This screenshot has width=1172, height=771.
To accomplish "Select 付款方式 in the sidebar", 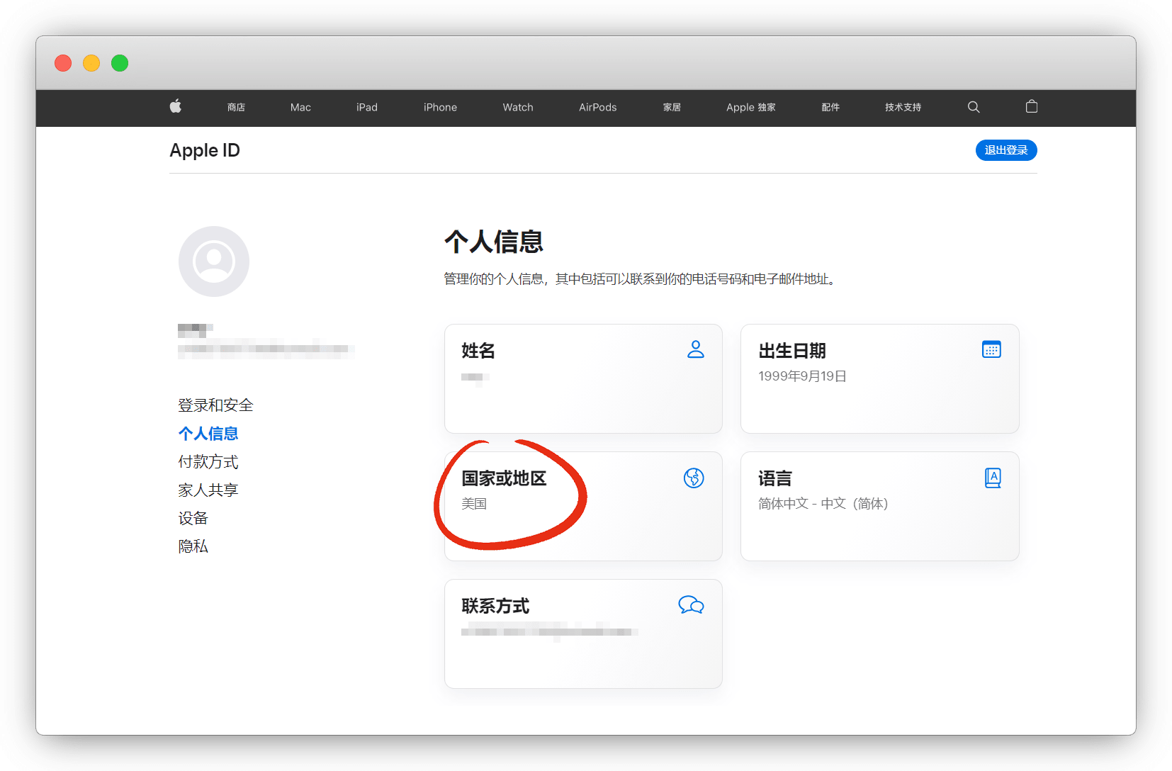I will [208, 462].
